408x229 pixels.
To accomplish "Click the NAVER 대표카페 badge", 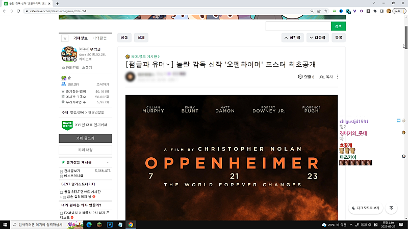I will pos(67,125).
